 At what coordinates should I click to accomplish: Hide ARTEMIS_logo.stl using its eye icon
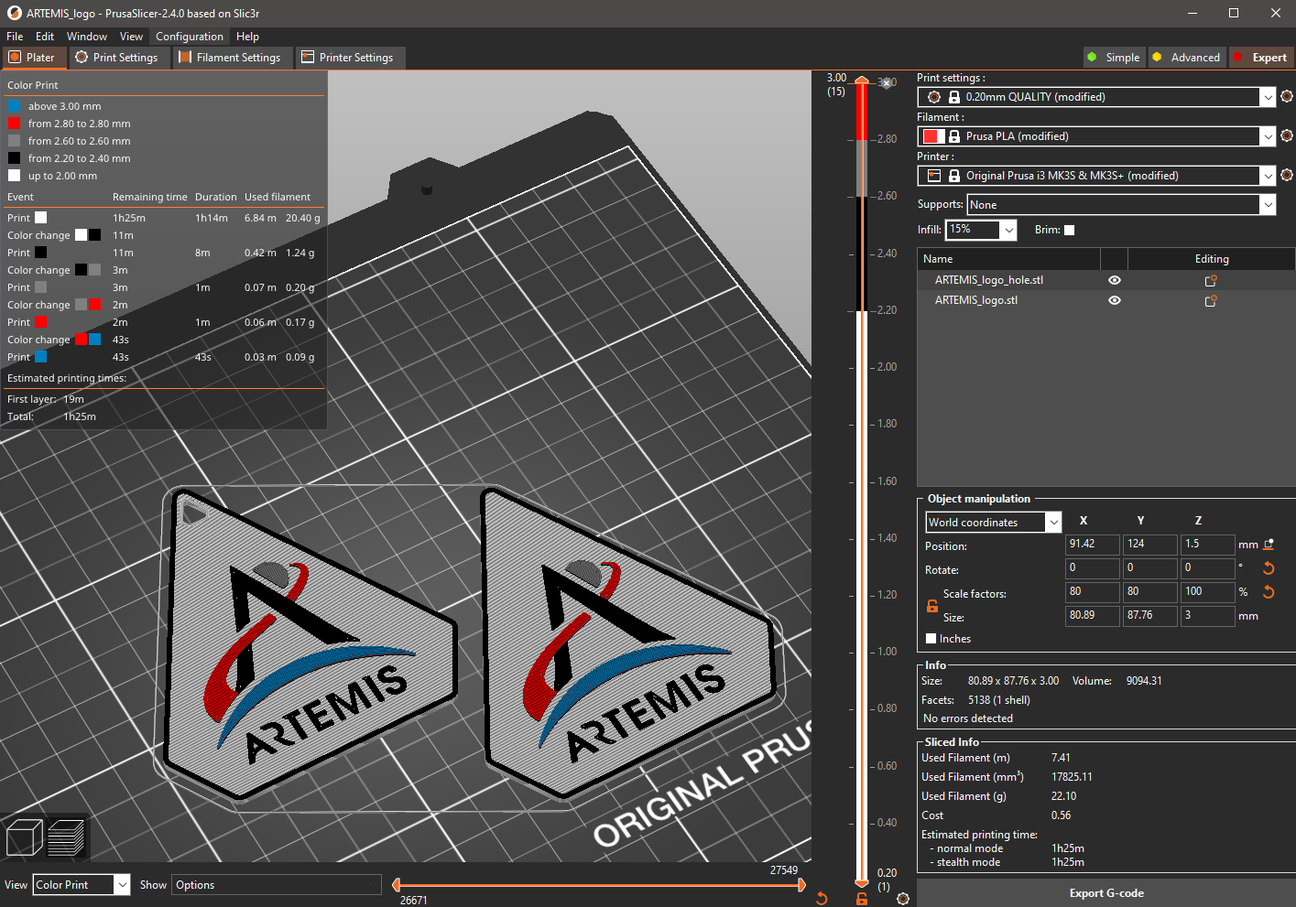(1115, 300)
